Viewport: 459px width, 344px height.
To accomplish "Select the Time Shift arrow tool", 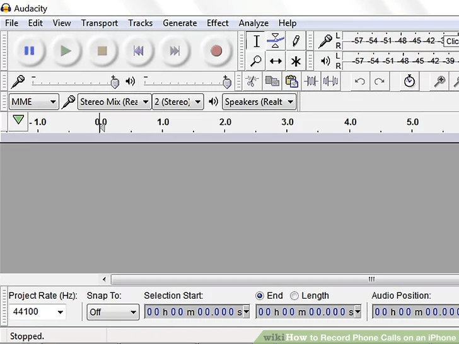I will coord(276,61).
